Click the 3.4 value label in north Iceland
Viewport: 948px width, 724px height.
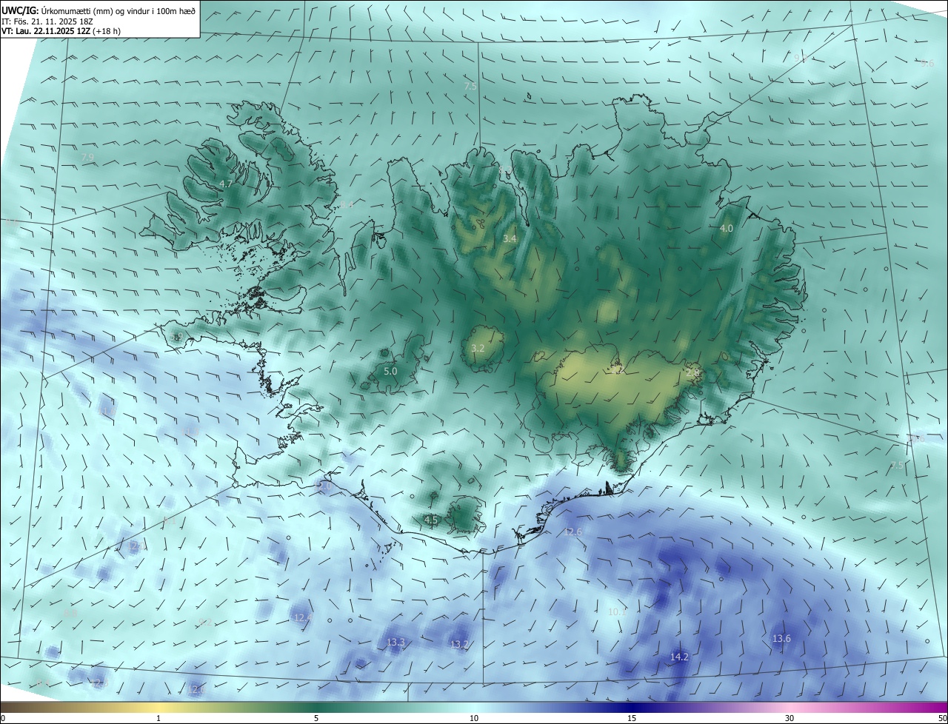click(510, 238)
